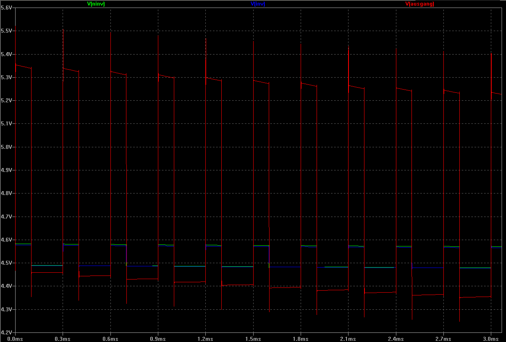Click the 2.4ms time axis label
Screen dimensions: 506x342
click(x=396, y=339)
